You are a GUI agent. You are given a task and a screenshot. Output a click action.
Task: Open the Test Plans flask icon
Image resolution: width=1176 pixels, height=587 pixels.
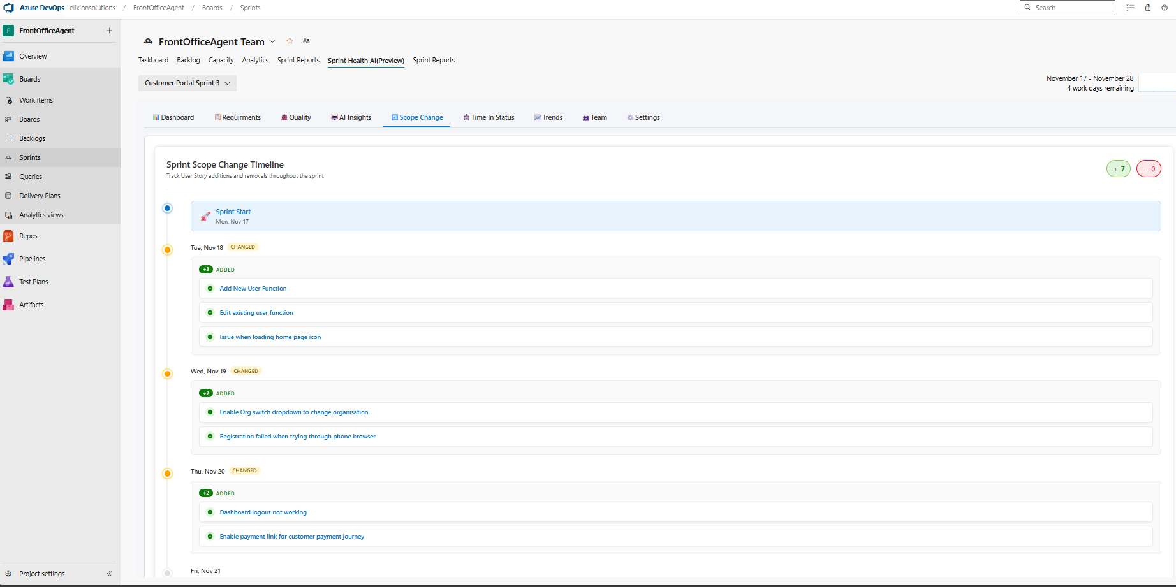tap(8, 282)
